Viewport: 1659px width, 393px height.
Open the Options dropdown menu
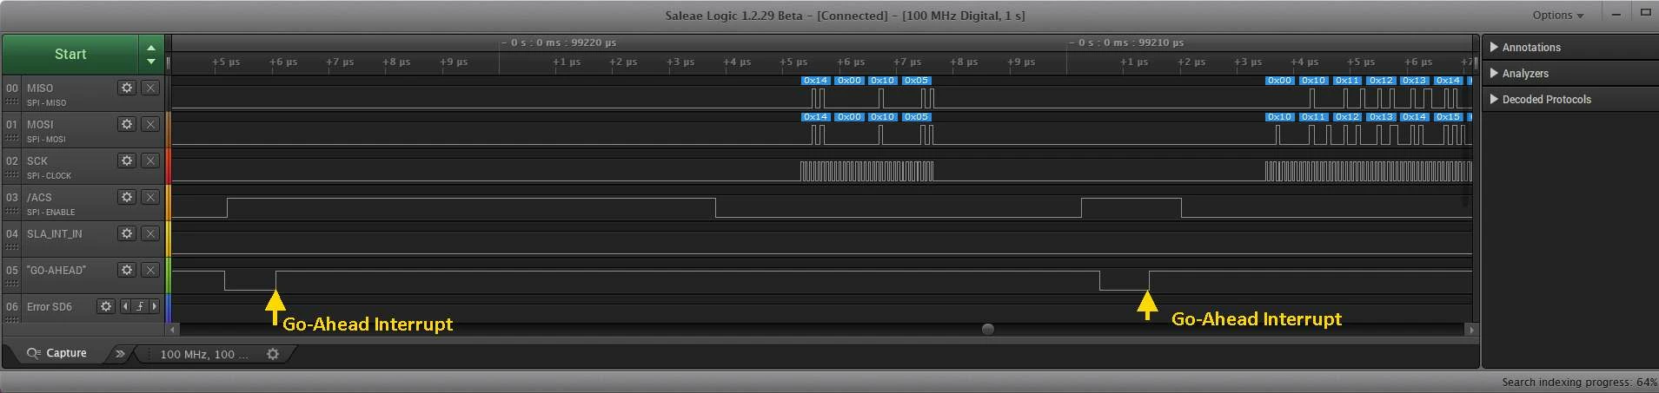click(1557, 15)
